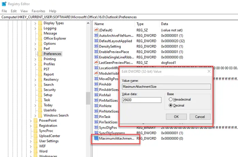Select the MaximumAttachmen DWORD icon

click(96, 138)
